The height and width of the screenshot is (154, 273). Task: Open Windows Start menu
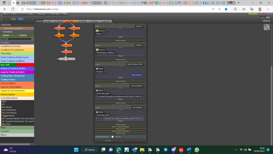click(x=76, y=150)
